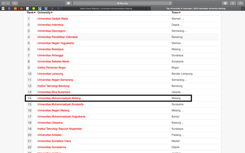Open a new tab with plus button
This screenshot has width=245, height=153.
coord(243,9)
